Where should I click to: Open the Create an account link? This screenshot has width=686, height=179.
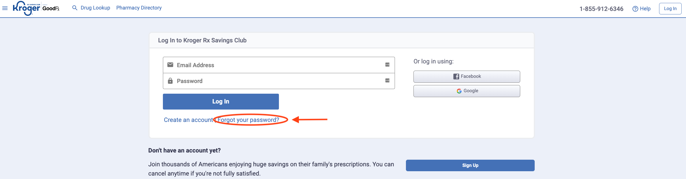coord(188,120)
